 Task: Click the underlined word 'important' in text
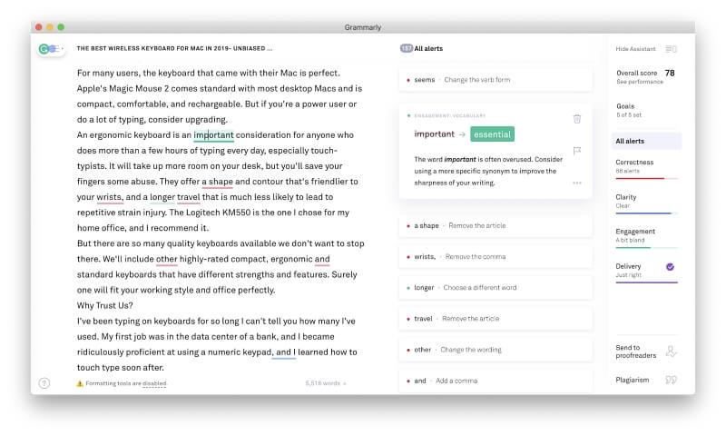[213, 135]
